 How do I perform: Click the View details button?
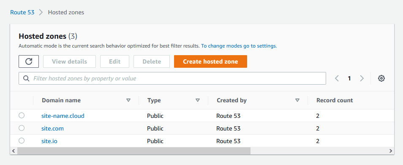[69, 61]
